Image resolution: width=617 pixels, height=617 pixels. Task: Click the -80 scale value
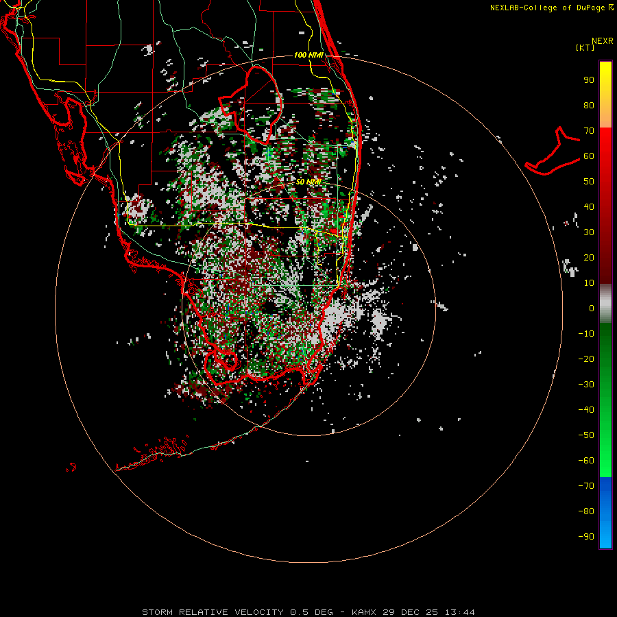[586, 511]
